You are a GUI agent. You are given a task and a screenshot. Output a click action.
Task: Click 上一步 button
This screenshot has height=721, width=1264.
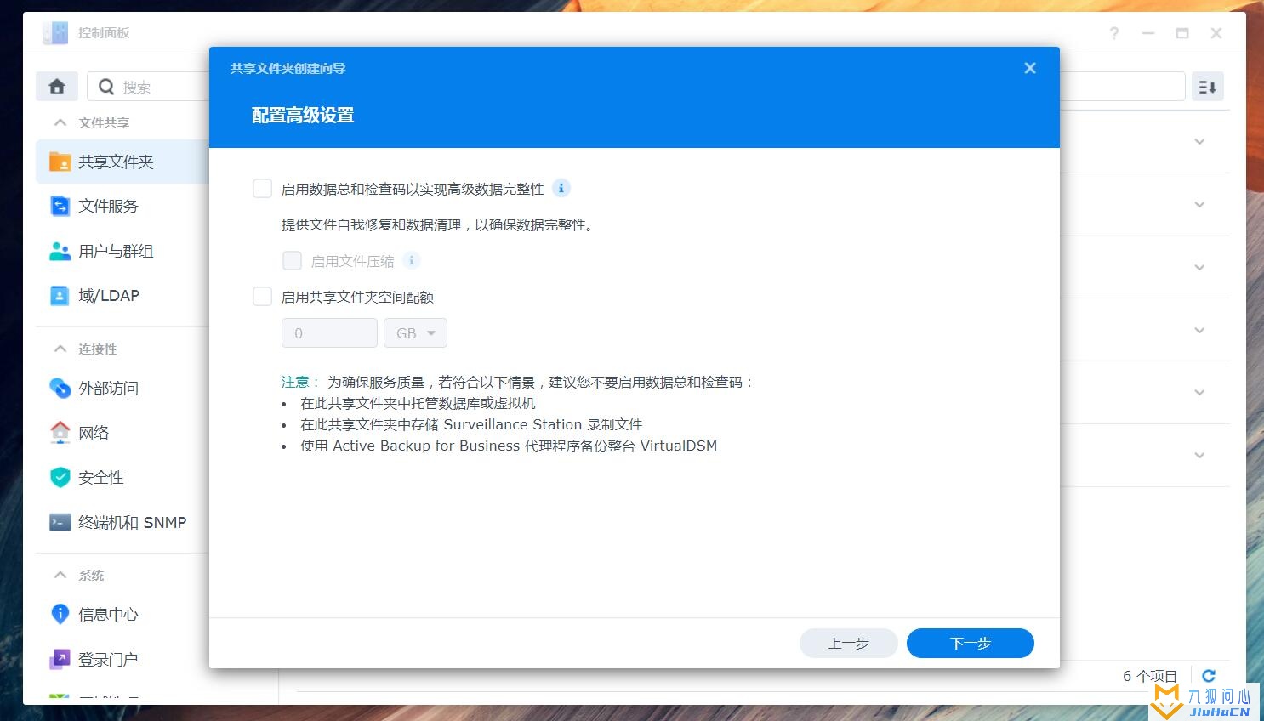(848, 643)
